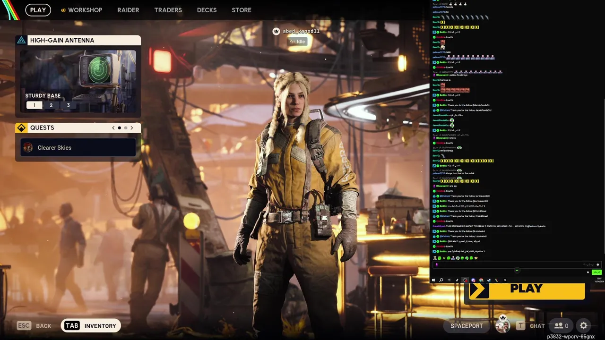Open TikTok from overlay taskbar
This screenshot has width=605, height=340.
[457, 280]
